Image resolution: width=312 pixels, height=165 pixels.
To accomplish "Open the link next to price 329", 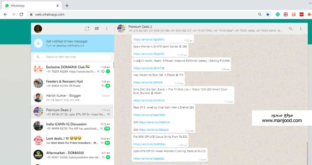I will tap(154, 122).
